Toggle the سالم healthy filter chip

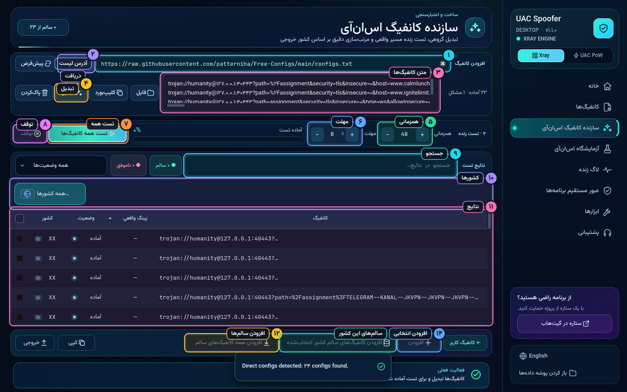coord(165,166)
